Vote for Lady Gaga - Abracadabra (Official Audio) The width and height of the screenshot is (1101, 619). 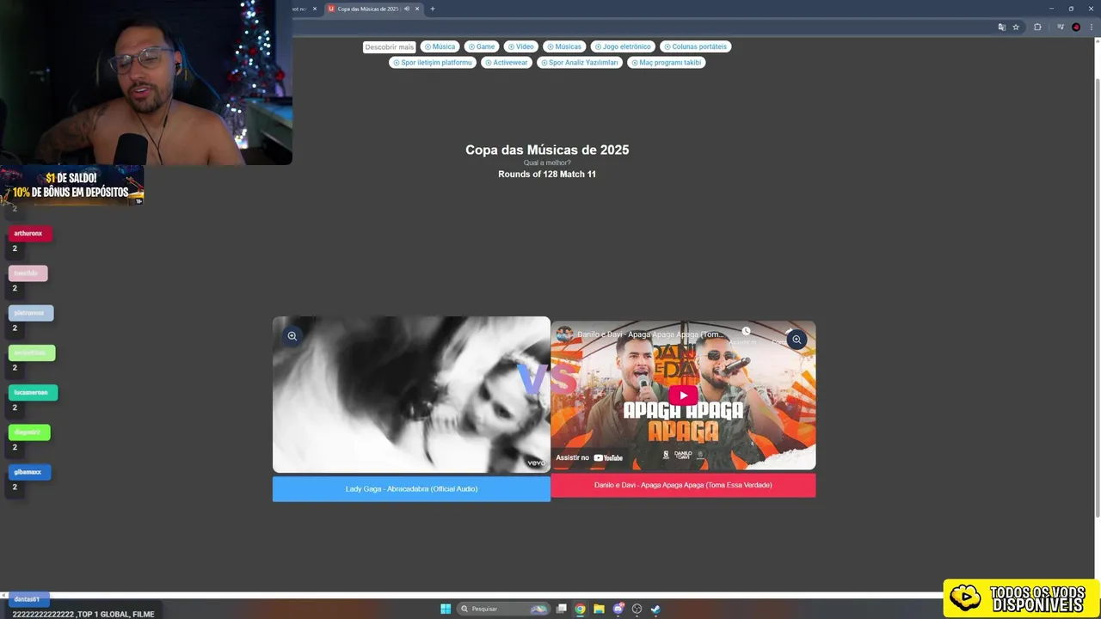(x=411, y=489)
